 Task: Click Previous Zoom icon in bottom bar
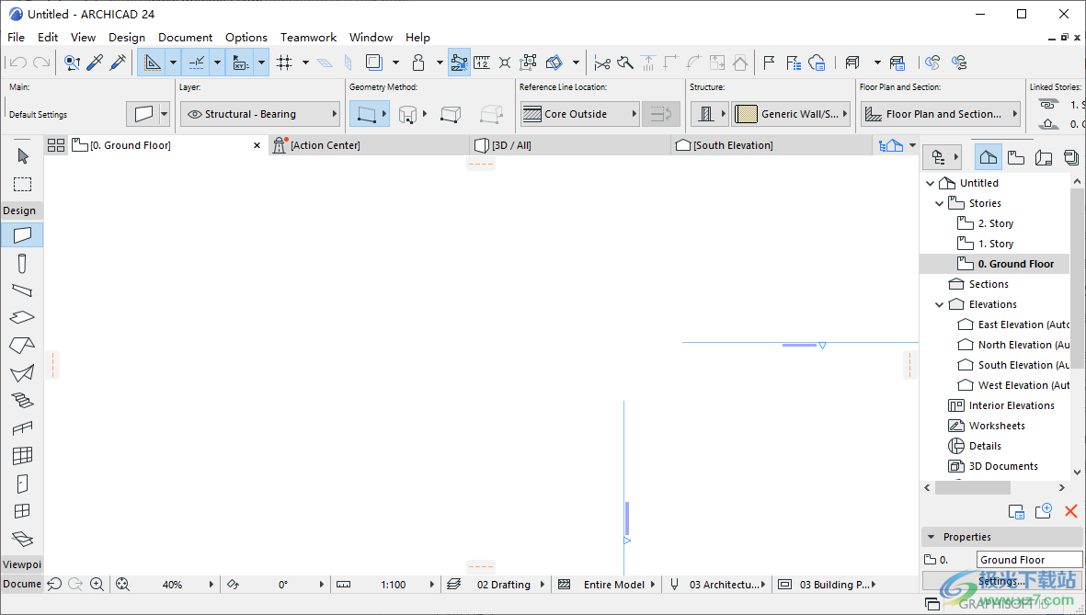point(54,585)
